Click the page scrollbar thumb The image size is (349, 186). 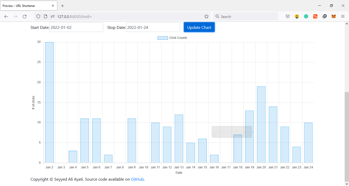(347, 137)
